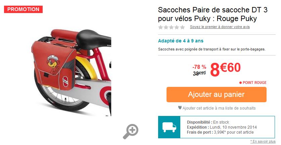281x145 pixels.
Task: Click the Frais de port shipping cost line
Action: coord(220,132)
